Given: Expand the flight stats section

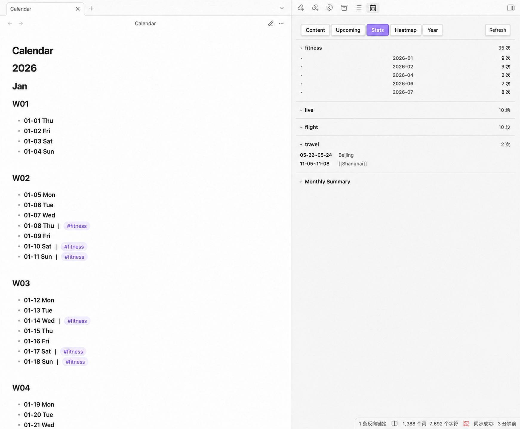Looking at the screenshot, I should click(x=301, y=127).
